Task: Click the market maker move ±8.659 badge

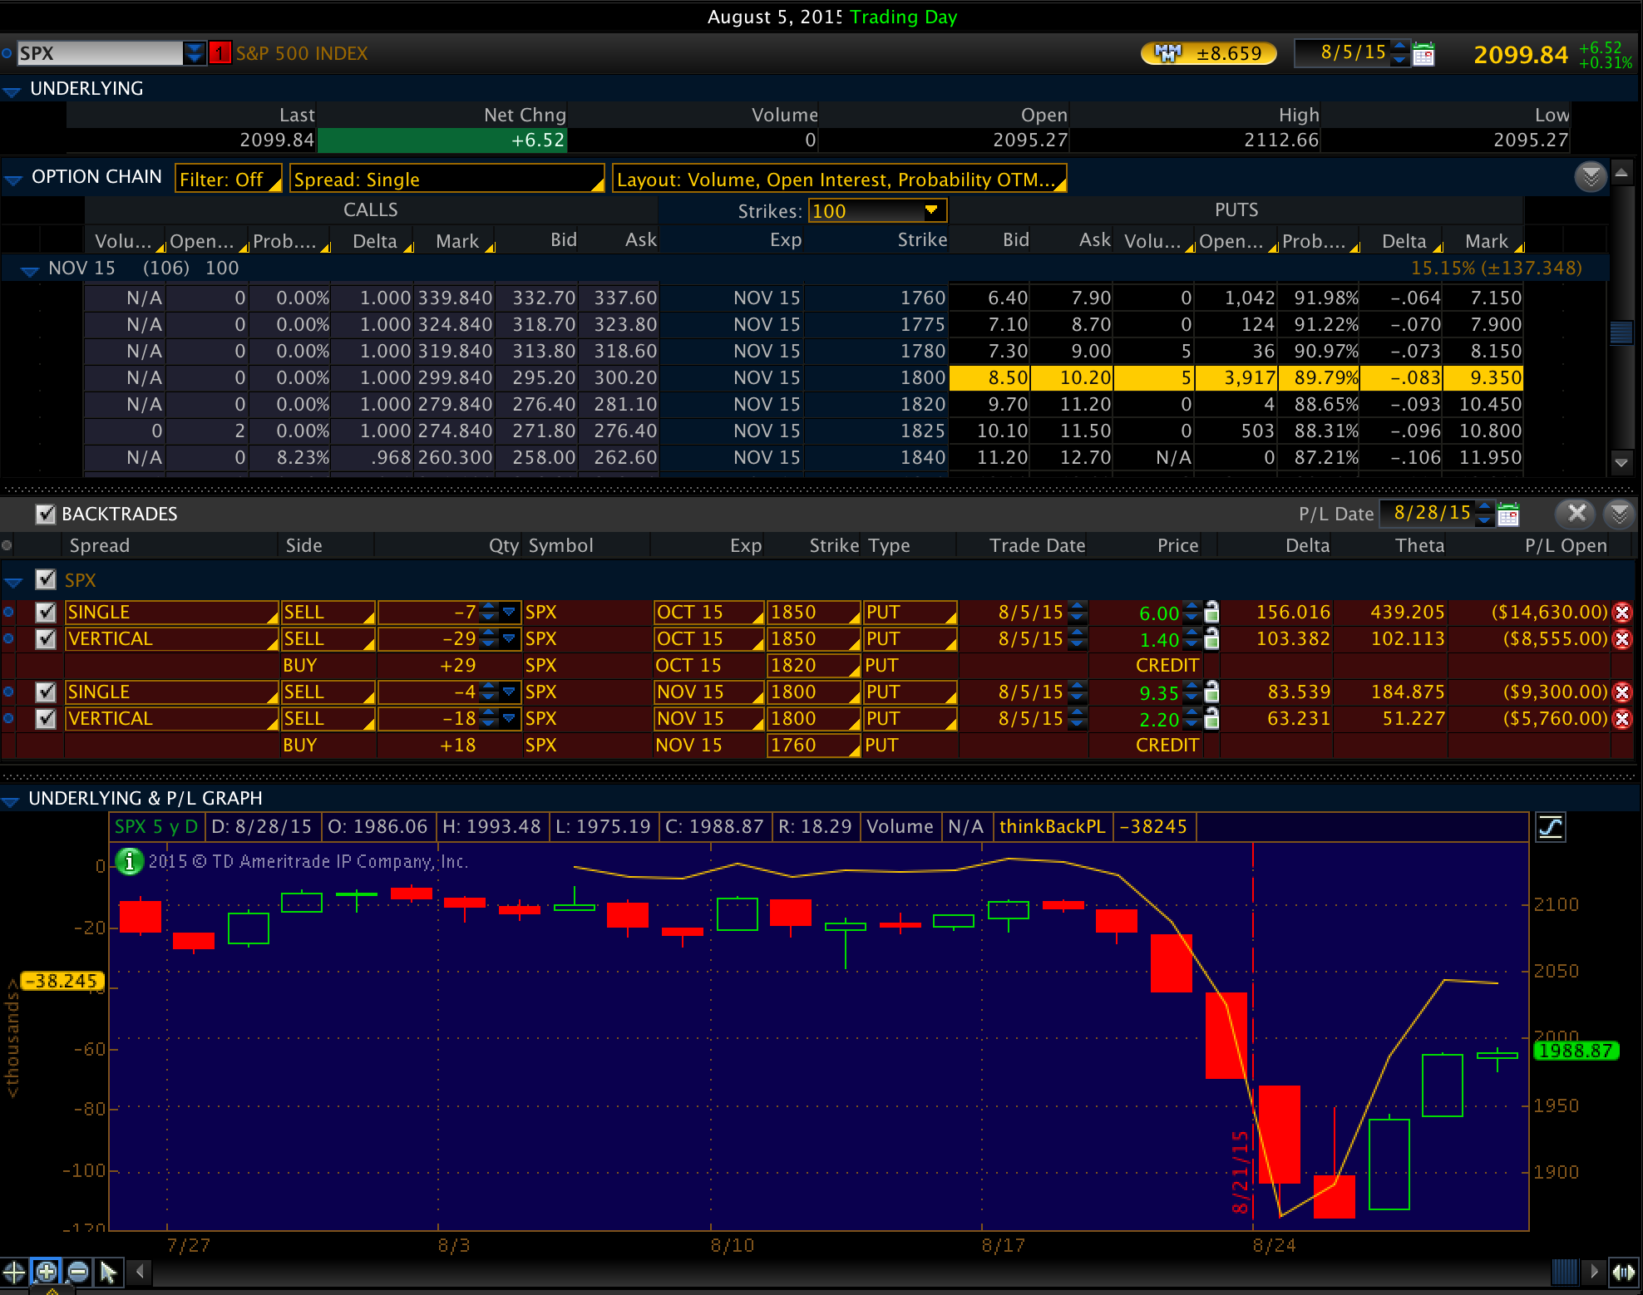Action: [1209, 54]
